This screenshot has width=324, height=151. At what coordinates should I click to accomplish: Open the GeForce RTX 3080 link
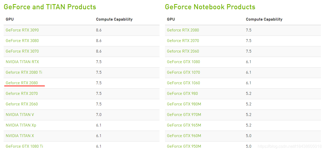click(22, 41)
